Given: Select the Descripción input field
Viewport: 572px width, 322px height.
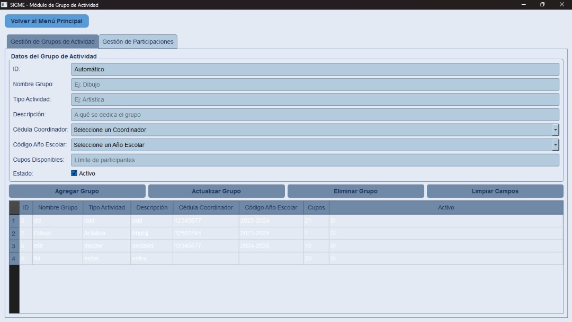Looking at the screenshot, I should (315, 115).
